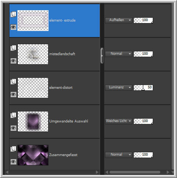Click the opacity field of mistedlandschaft layer
The height and width of the screenshot is (178, 177).
click(x=143, y=54)
